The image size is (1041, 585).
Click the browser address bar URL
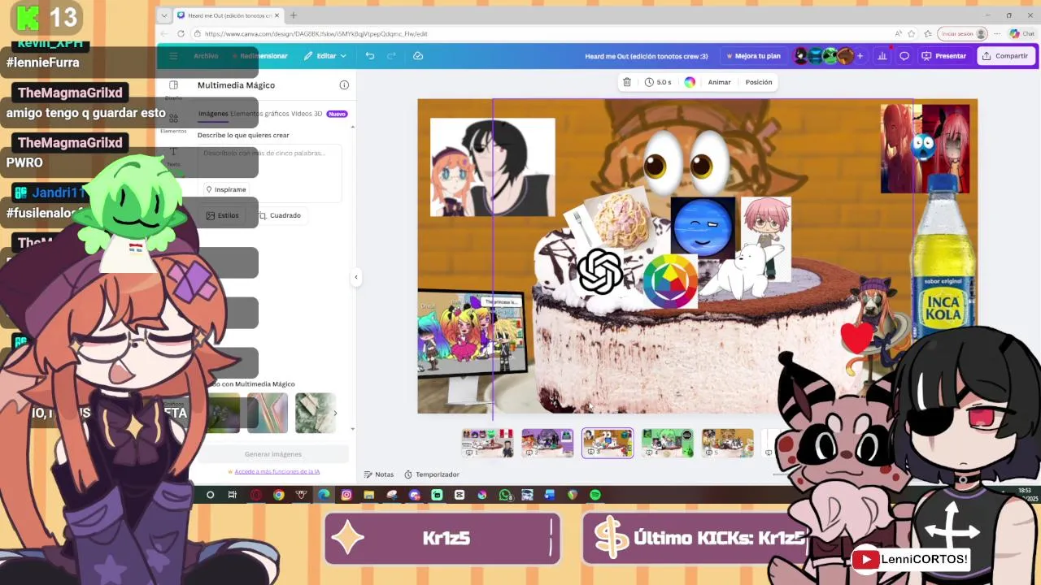pos(316,34)
